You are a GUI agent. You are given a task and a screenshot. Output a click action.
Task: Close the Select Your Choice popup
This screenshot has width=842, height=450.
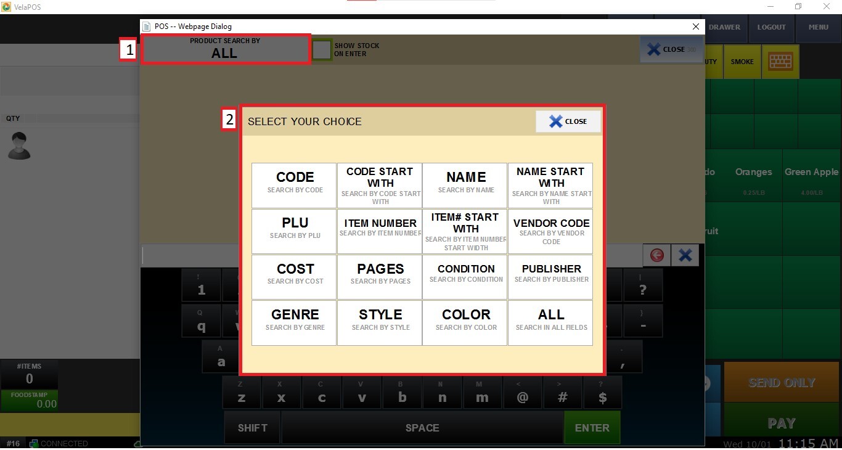(568, 121)
